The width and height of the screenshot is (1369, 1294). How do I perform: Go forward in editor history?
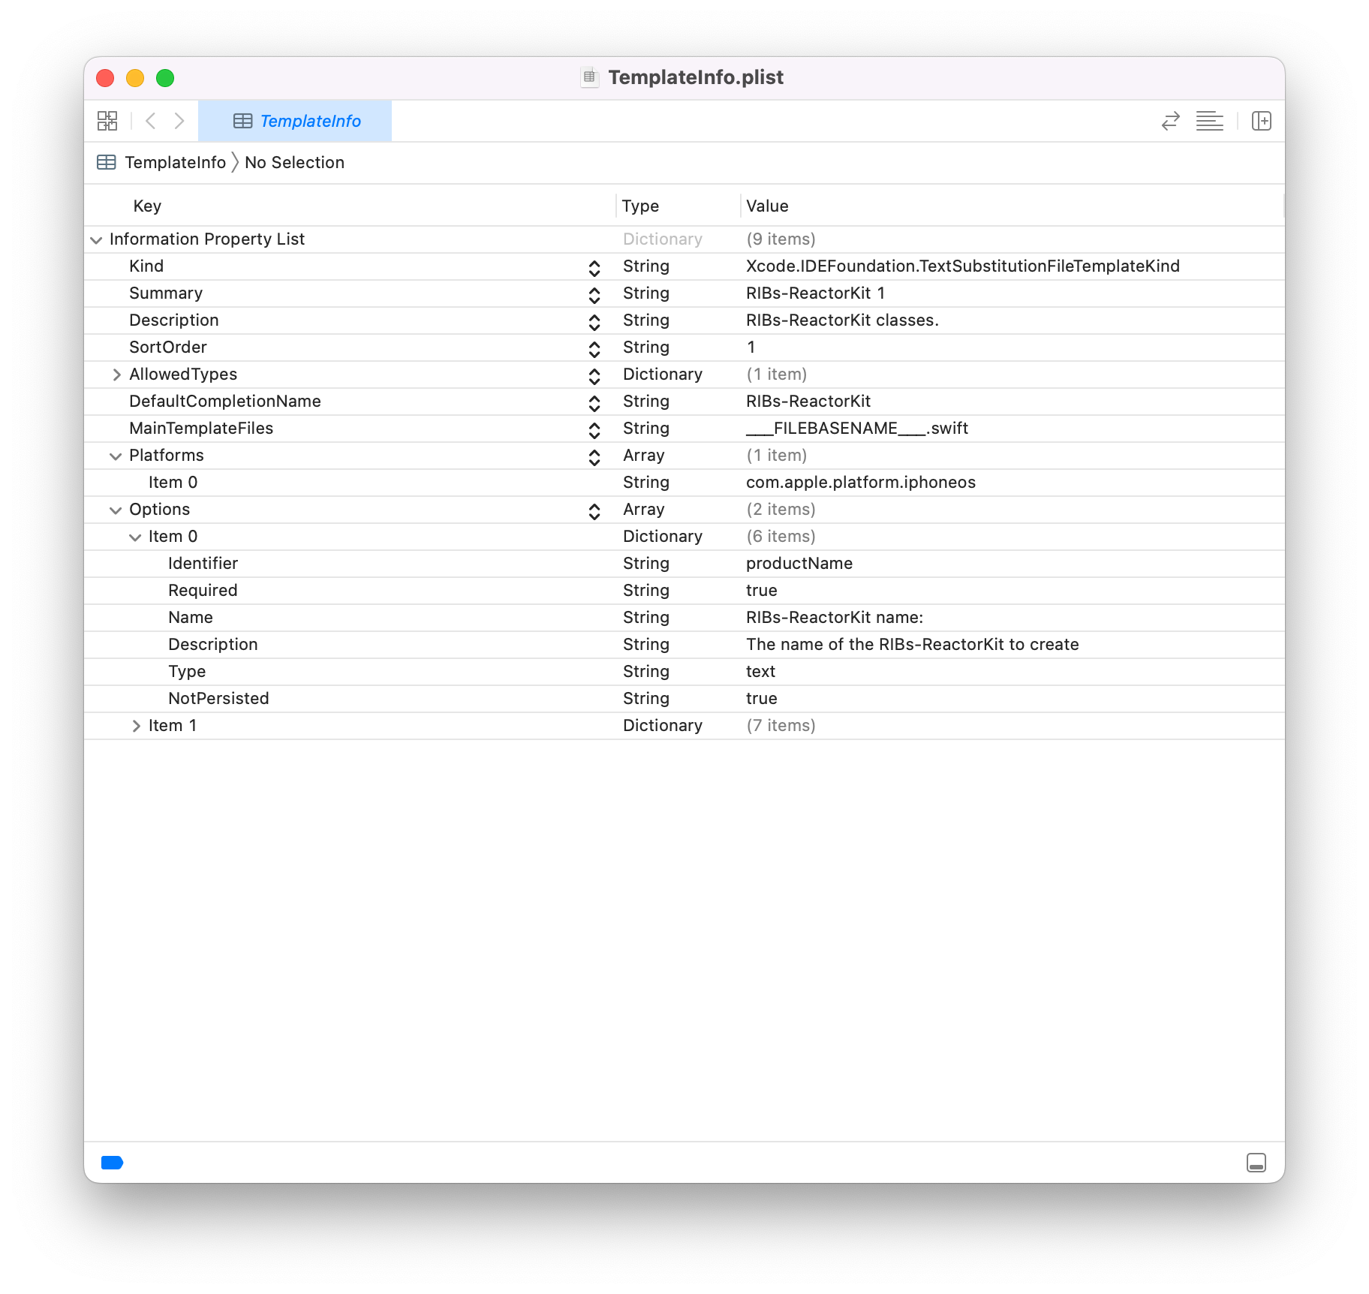(179, 121)
